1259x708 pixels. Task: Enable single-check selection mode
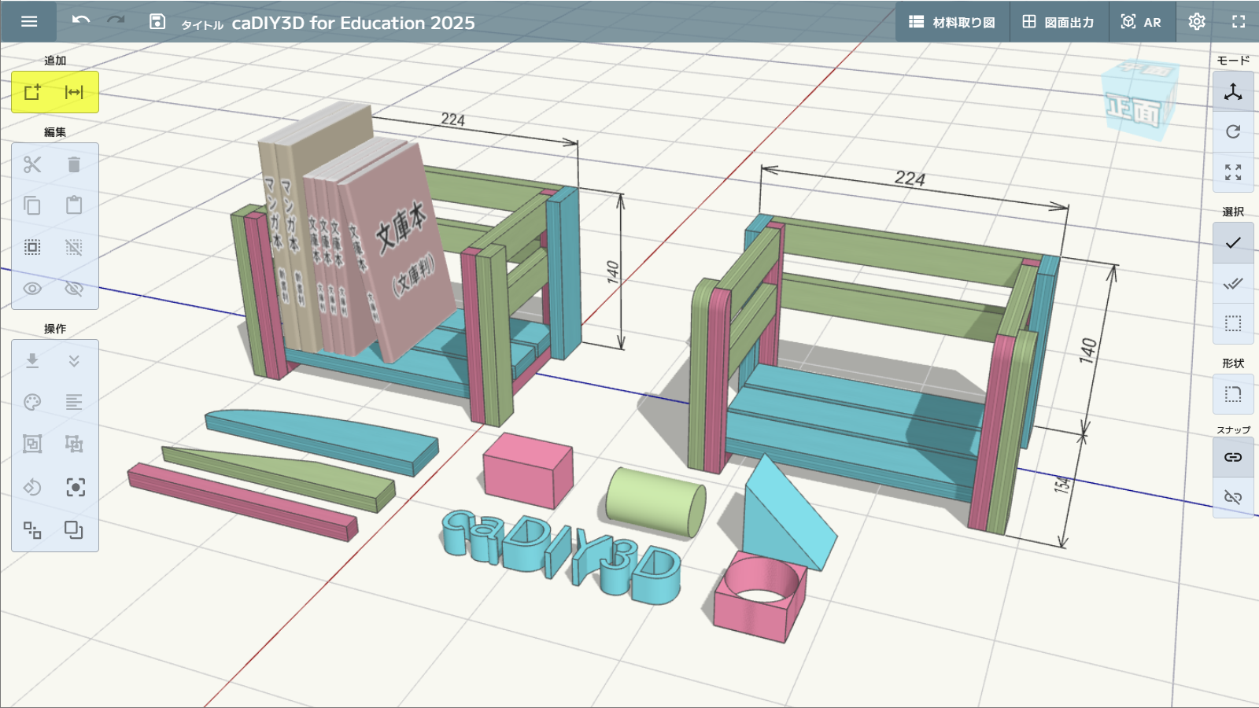(x=1233, y=242)
